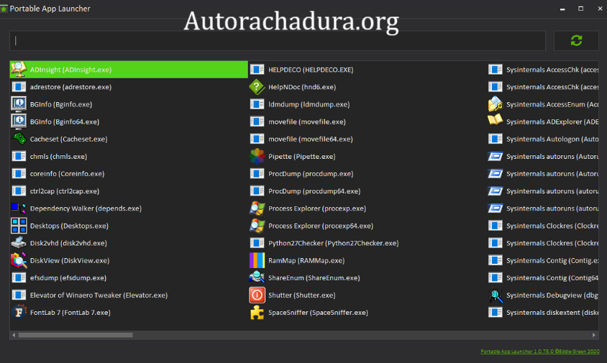Image resolution: width=607 pixels, height=363 pixels.
Task: Click the Portable App Launcher star icon
Action: [4, 9]
